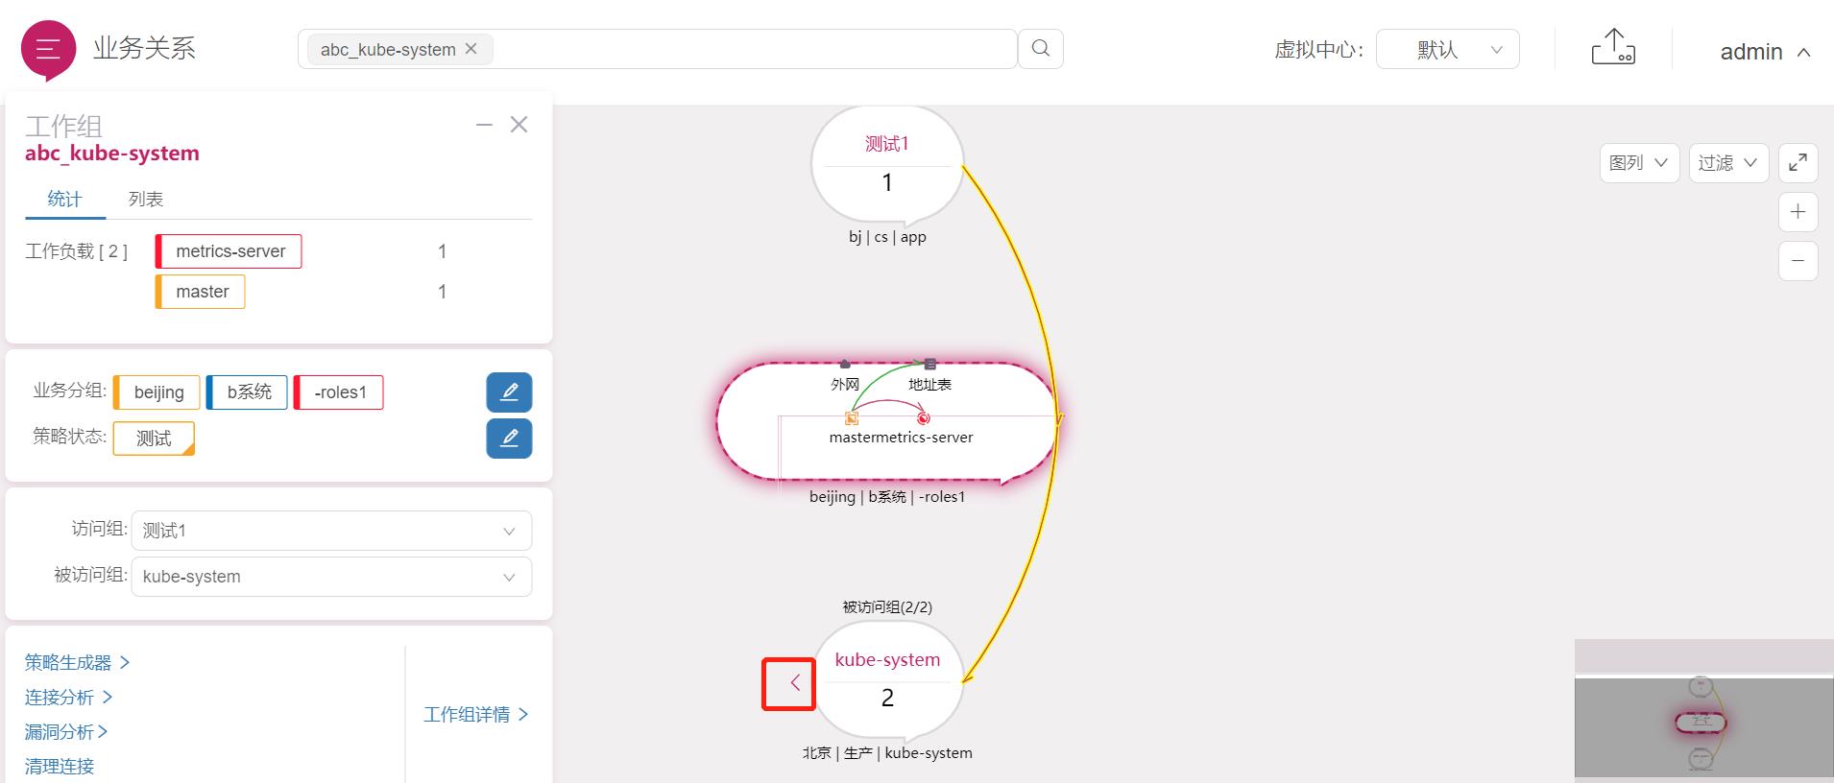Screen dimensions: 1834x783
Task: Edit the 策略状态 with pencil button
Action: 509,439
